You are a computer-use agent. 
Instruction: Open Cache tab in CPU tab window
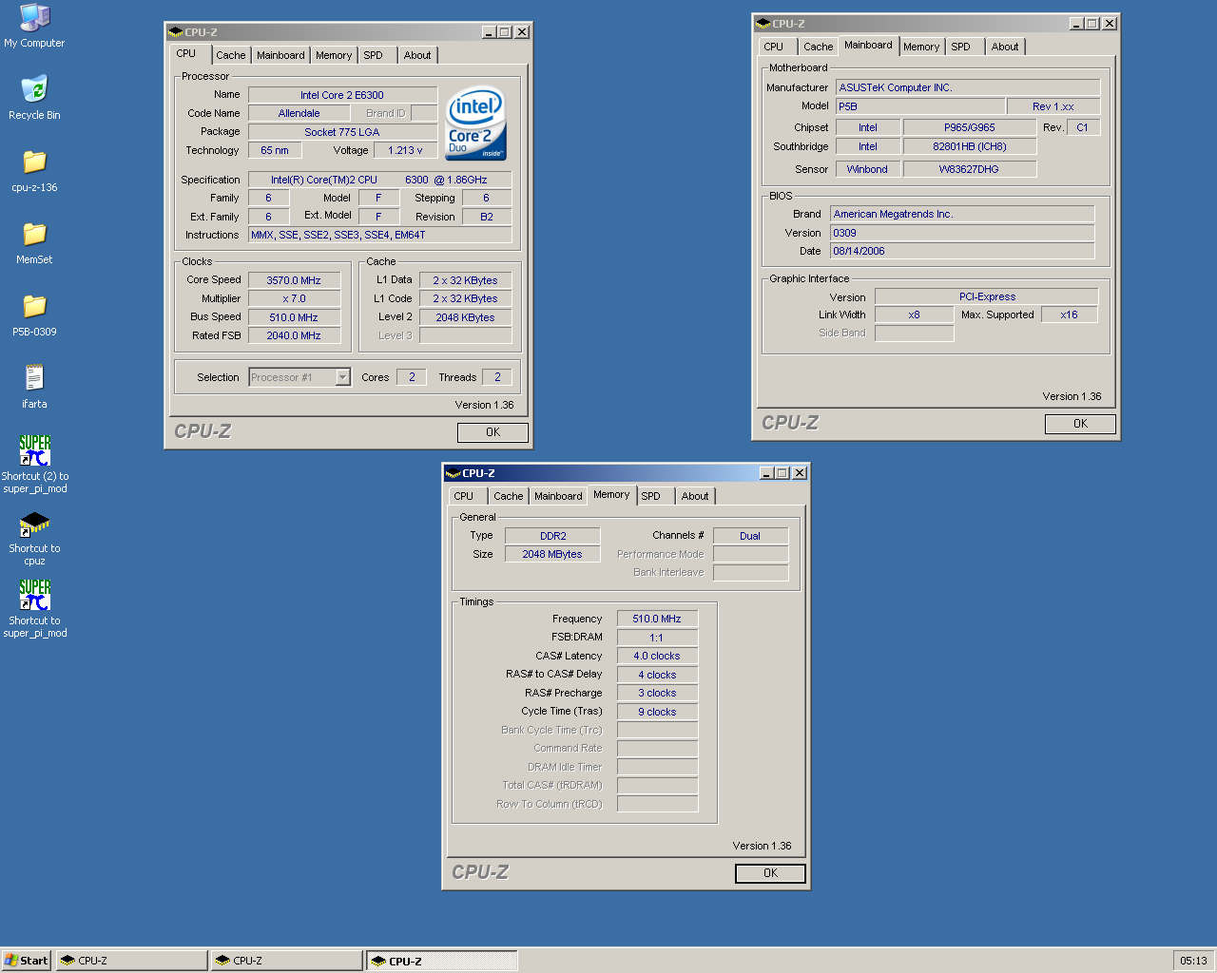[231, 55]
